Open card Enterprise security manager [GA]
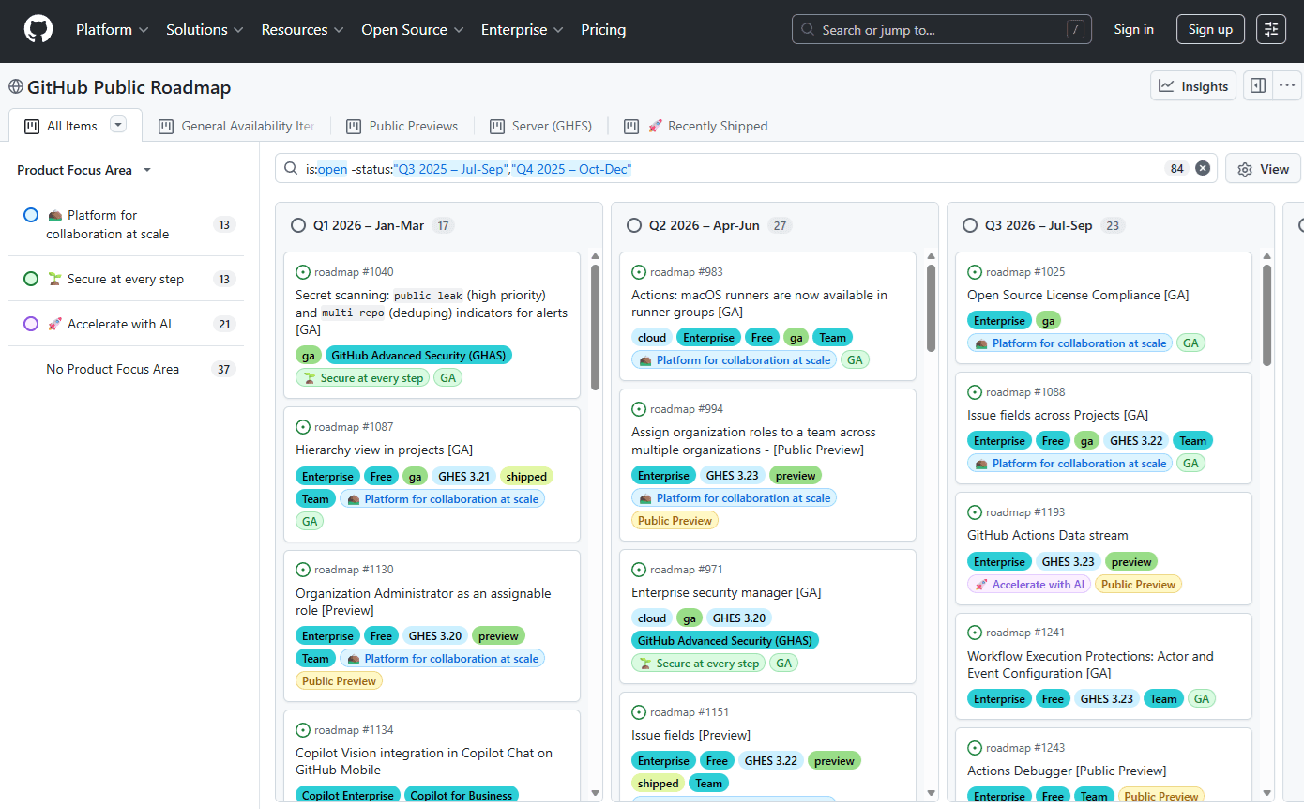Image resolution: width=1304 pixels, height=809 pixels. tap(726, 592)
